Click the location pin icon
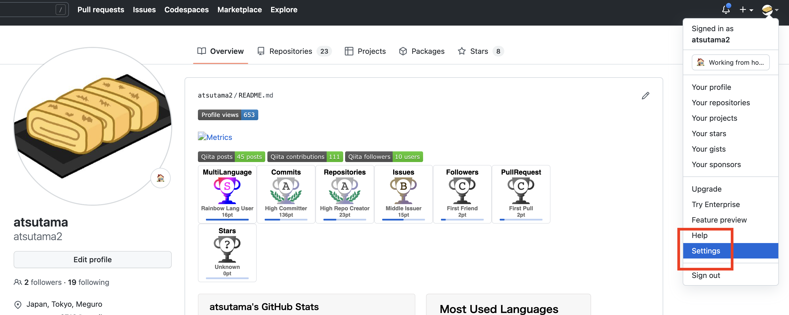This screenshot has height=315, width=789. click(x=17, y=304)
